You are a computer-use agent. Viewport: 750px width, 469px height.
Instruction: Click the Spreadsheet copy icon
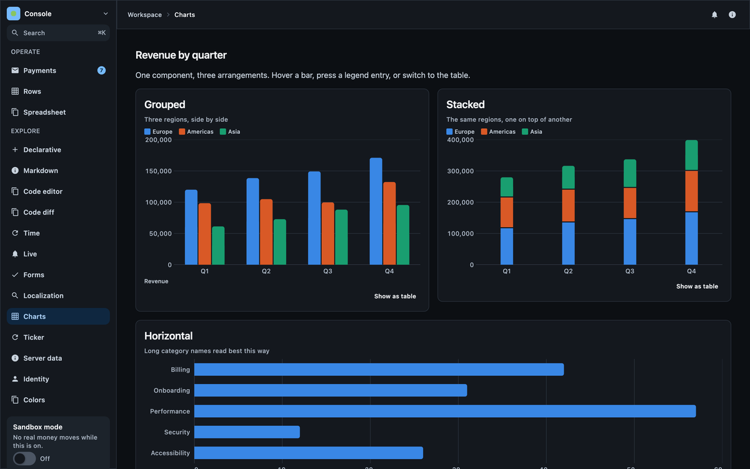[x=15, y=112]
